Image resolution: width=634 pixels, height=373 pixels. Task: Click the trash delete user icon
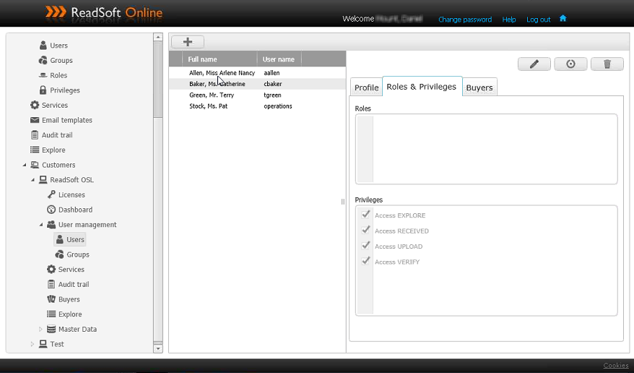(607, 64)
